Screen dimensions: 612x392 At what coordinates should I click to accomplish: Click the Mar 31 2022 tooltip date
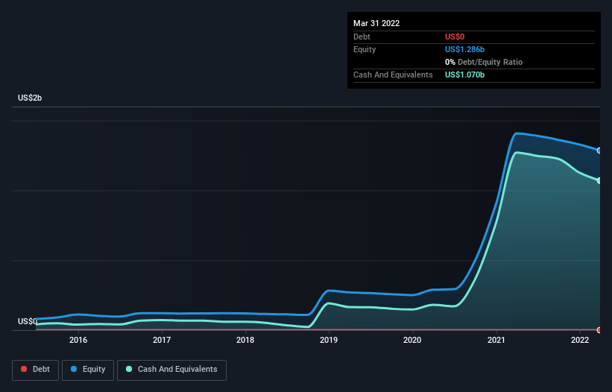[x=376, y=23]
